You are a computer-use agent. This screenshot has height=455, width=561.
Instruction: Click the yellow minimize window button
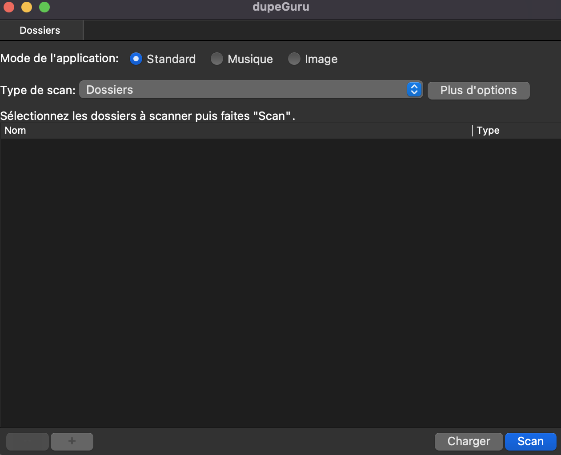point(27,7)
